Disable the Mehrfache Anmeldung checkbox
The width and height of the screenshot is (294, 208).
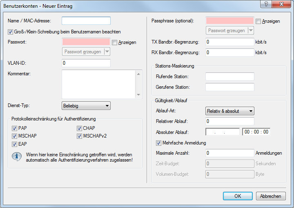pyautogui.click(x=158, y=143)
